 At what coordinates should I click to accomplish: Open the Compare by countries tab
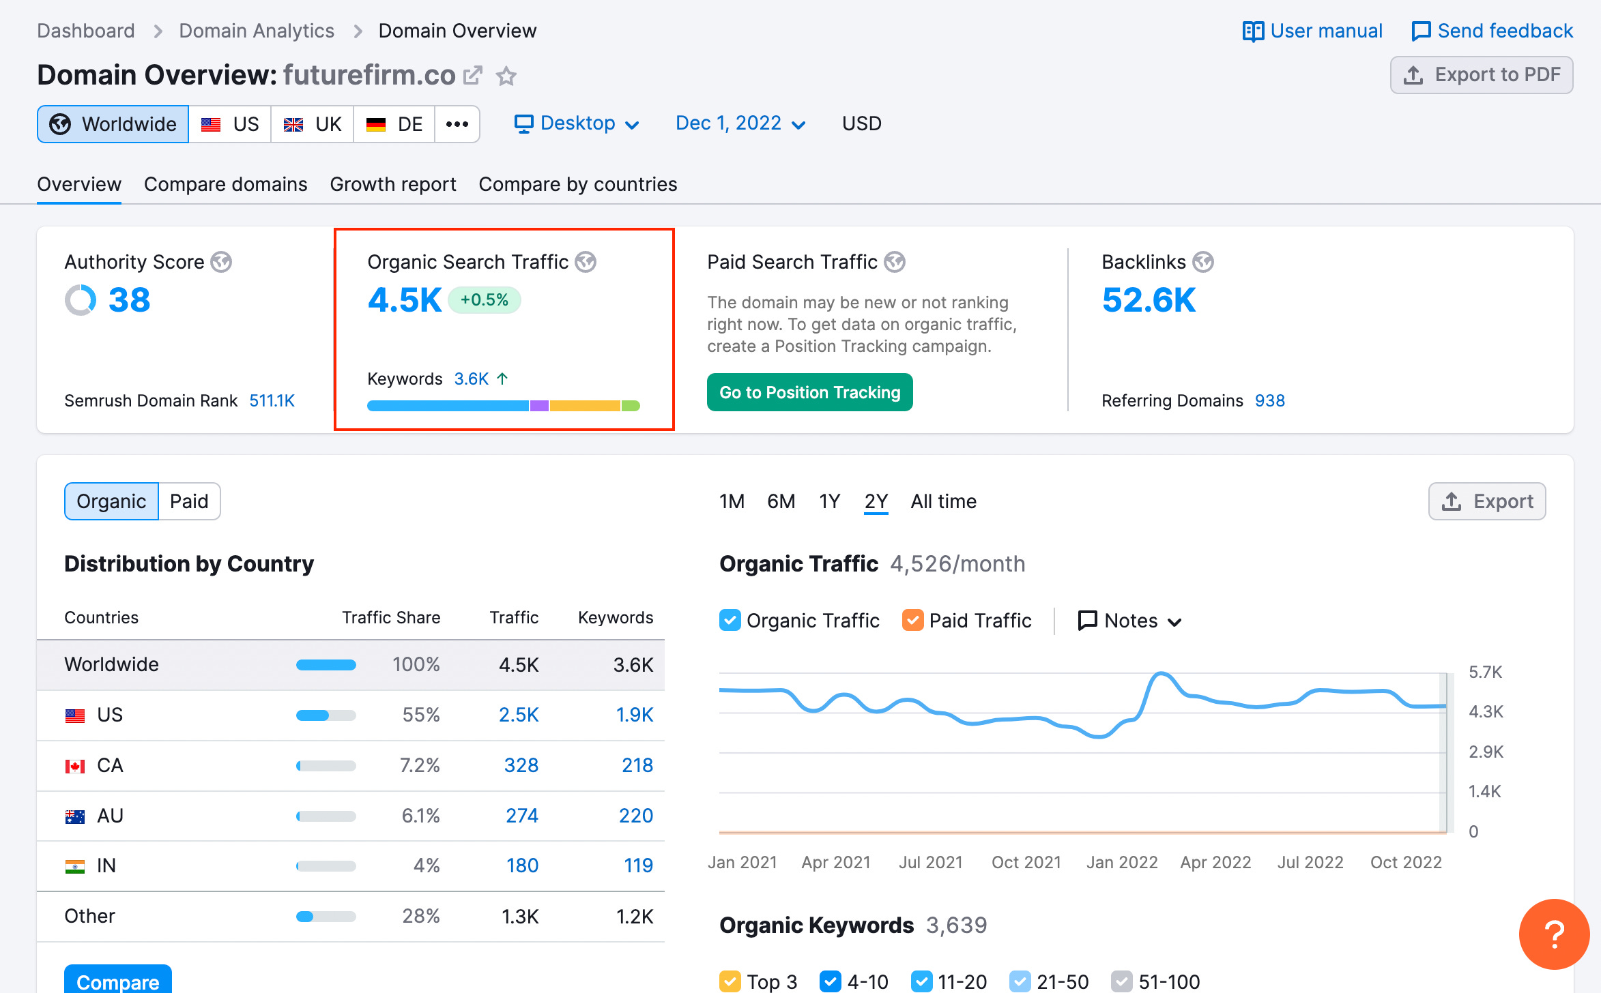tap(578, 184)
